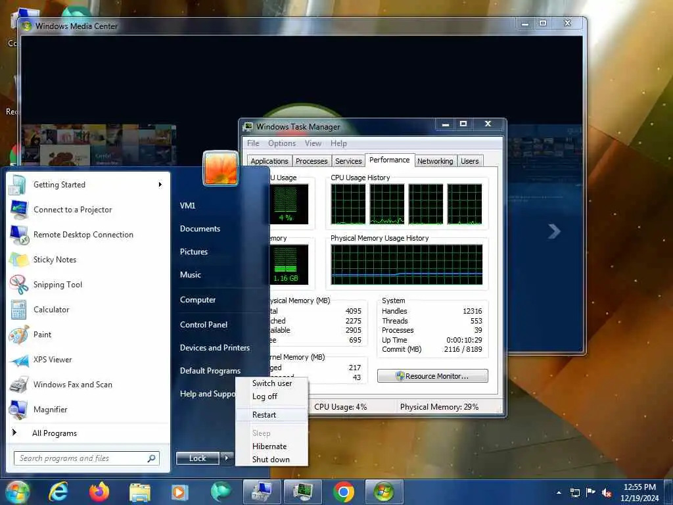This screenshot has width=673, height=505.
Task: Open Pictures from Start menu
Action: pos(194,252)
